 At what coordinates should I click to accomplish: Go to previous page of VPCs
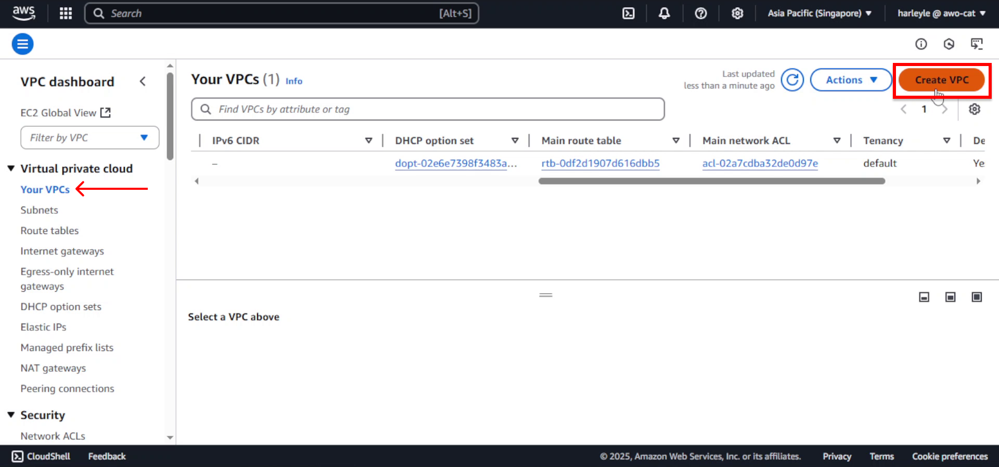[904, 109]
